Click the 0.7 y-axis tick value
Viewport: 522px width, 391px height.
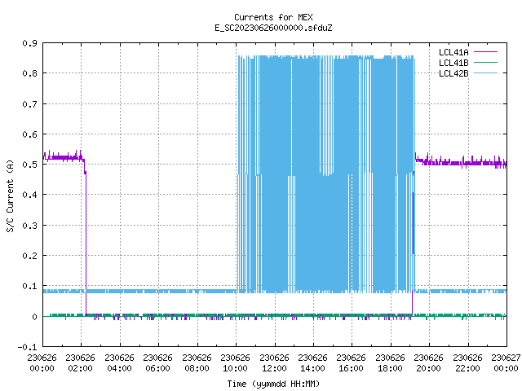[x=29, y=104]
